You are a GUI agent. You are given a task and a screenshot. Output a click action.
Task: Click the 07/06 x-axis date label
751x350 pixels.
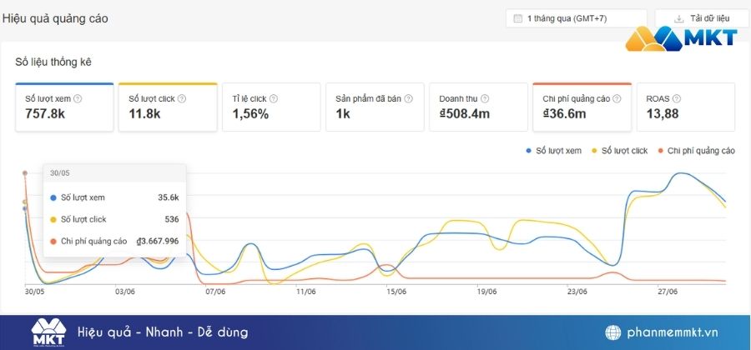(x=215, y=291)
